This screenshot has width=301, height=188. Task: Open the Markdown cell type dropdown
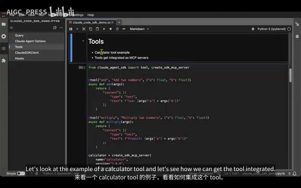pos(140,29)
